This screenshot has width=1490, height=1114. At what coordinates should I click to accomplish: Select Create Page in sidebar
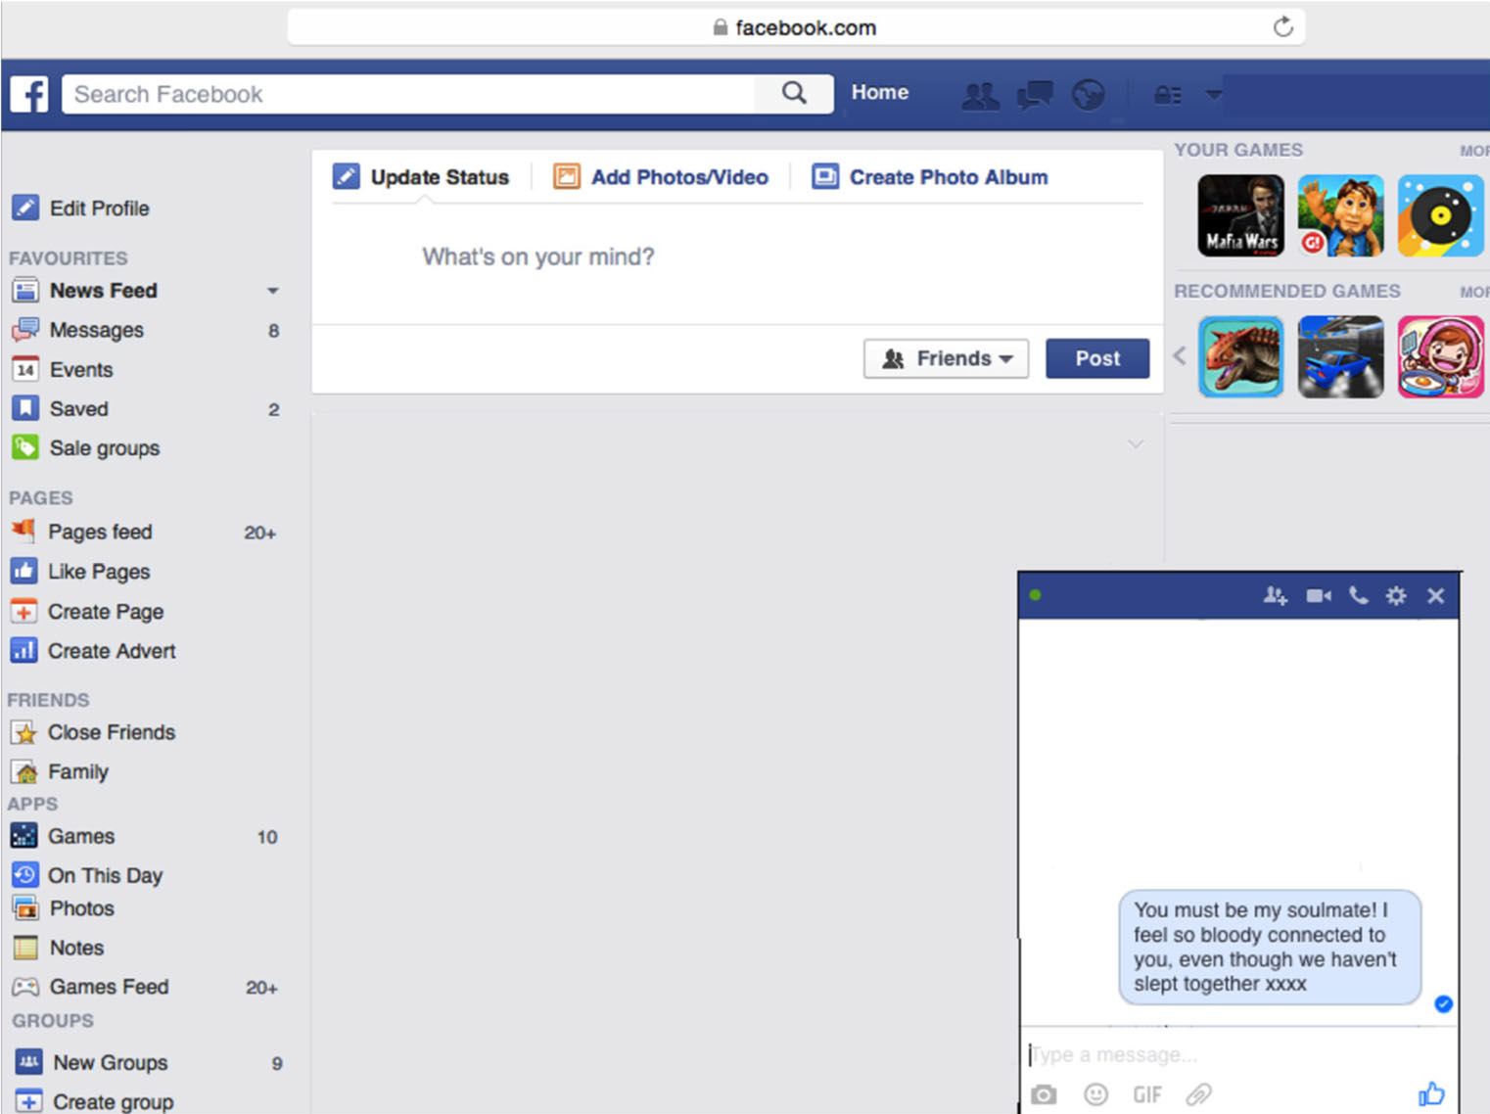(x=87, y=611)
